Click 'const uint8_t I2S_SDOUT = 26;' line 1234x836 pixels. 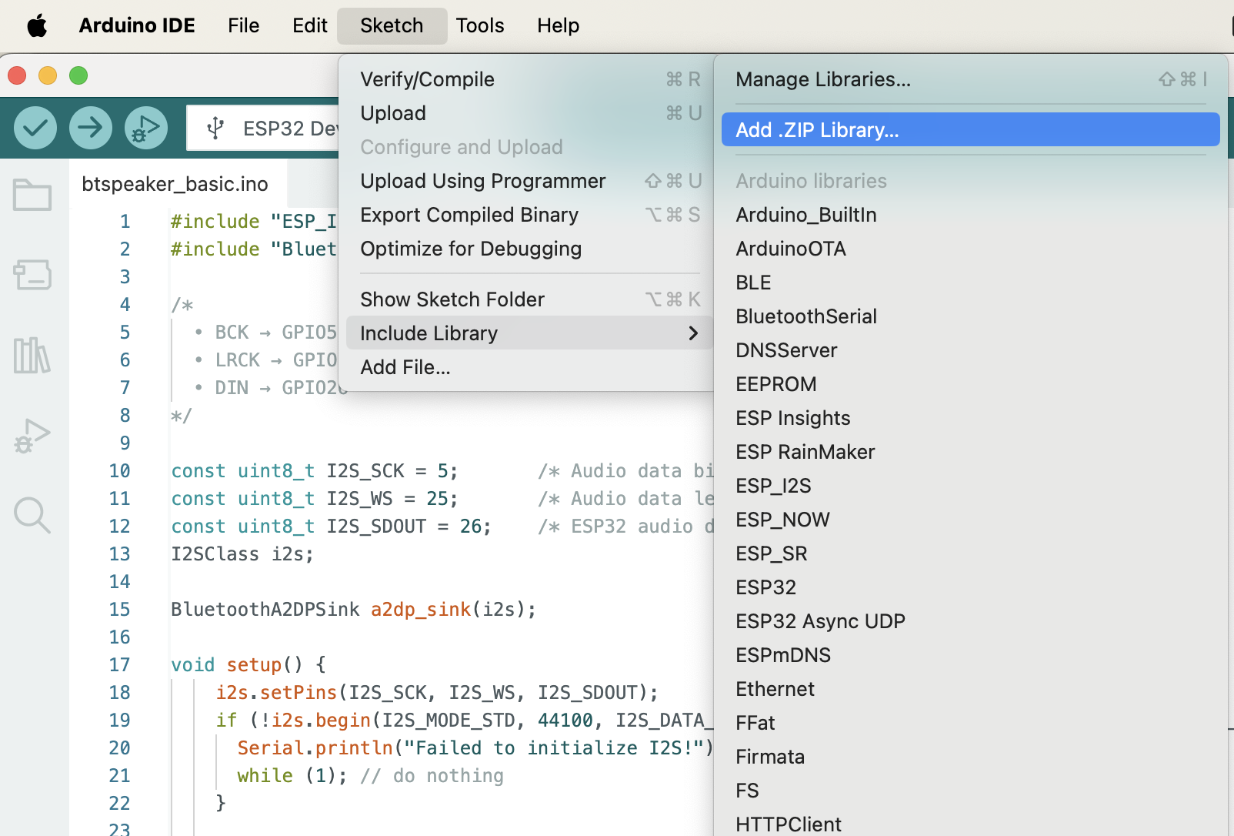coord(331,527)
